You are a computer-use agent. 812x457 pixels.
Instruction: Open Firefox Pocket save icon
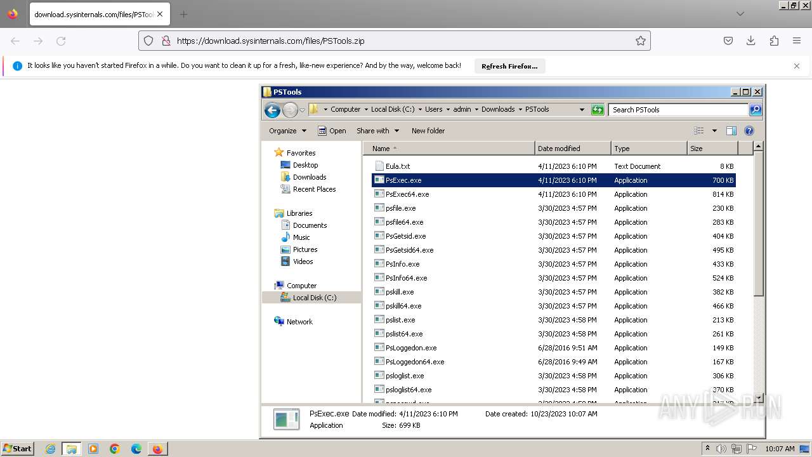pos(728,41)
